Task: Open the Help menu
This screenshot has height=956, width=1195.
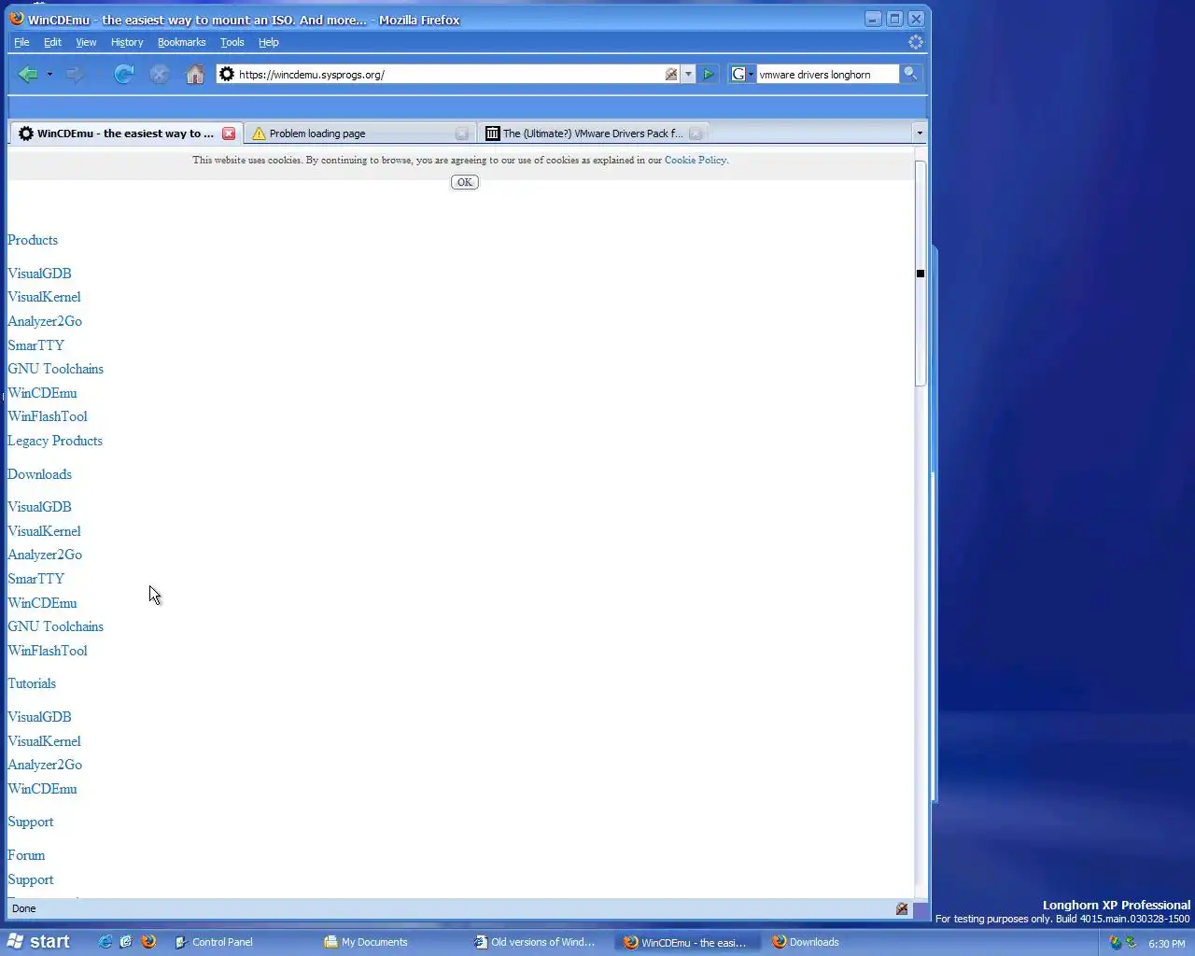Action: click(269, 42)
